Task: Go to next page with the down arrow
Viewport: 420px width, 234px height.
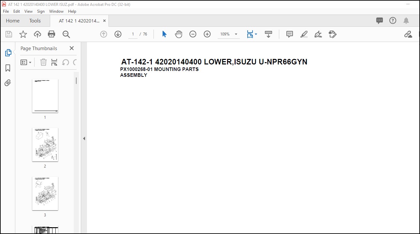Action: 118,34
